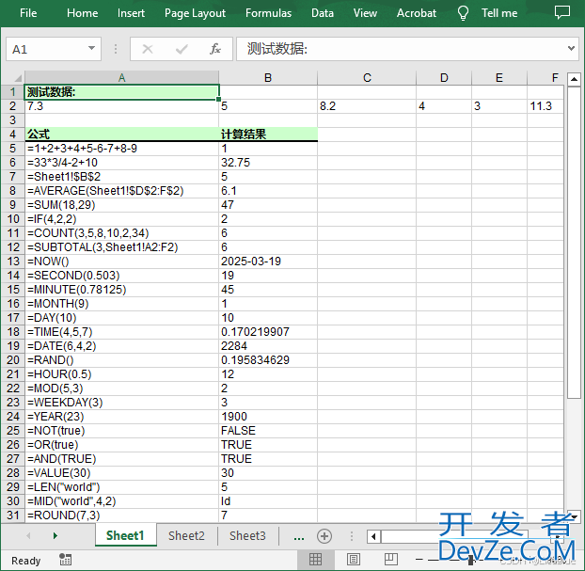Select cell containing 8.2

pos(367,106)
